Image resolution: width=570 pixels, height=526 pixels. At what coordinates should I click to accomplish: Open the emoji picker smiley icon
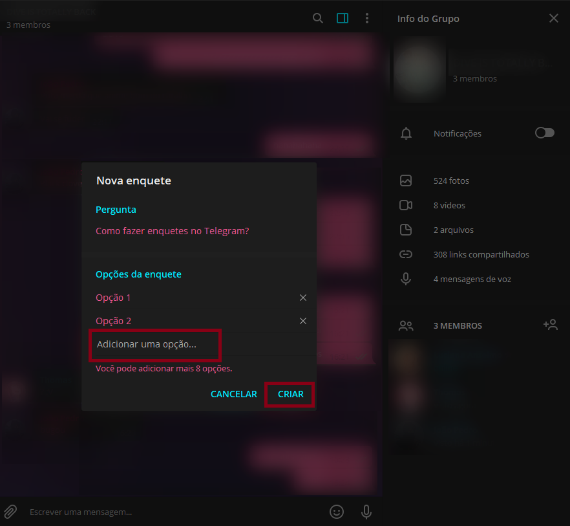[x=337, y=512]
